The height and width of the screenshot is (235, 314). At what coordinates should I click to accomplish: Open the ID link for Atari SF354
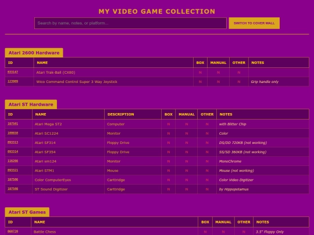point(13,151)
